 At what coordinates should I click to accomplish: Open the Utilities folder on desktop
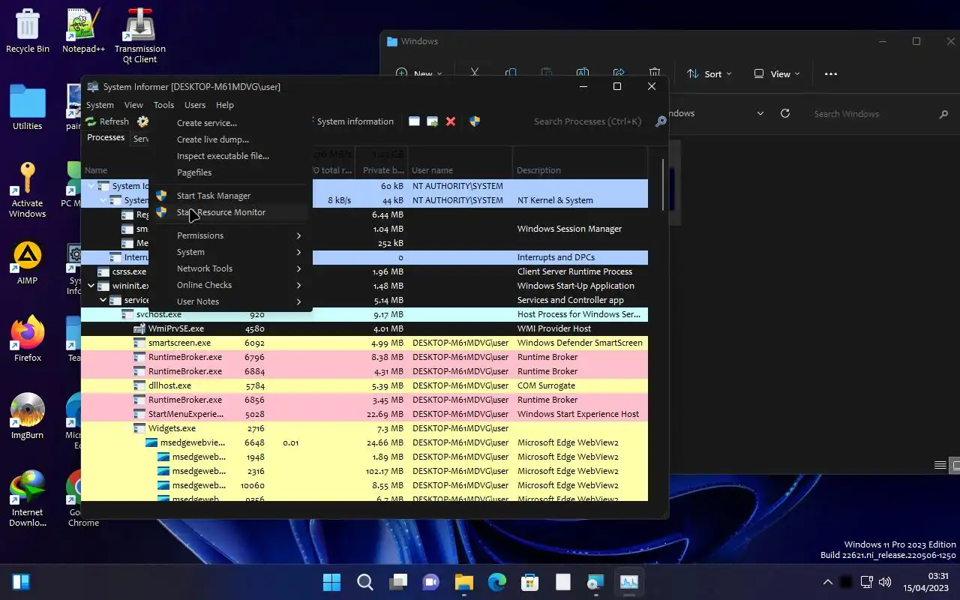pyautogui.click(x=28, y=108)
